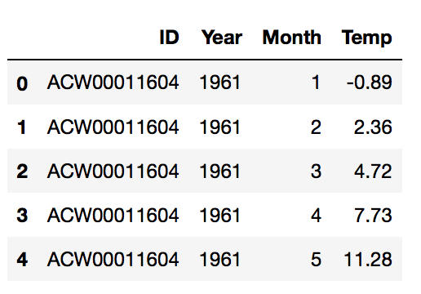Click the Month value 3
The height and width of the screenshot is (294, 421).
(x=316, y=171)
